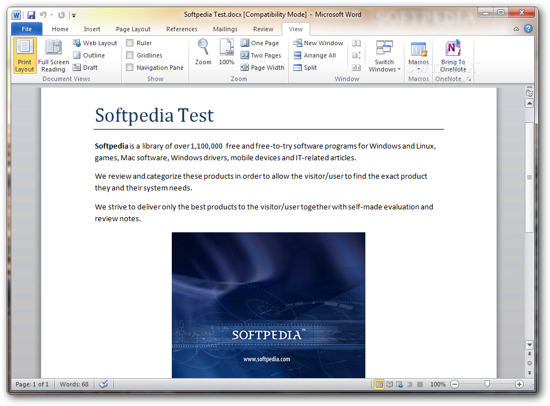Click Reset Window Position icon
The width and height of the screenshot is (550, 406).
tap(356, 68)
